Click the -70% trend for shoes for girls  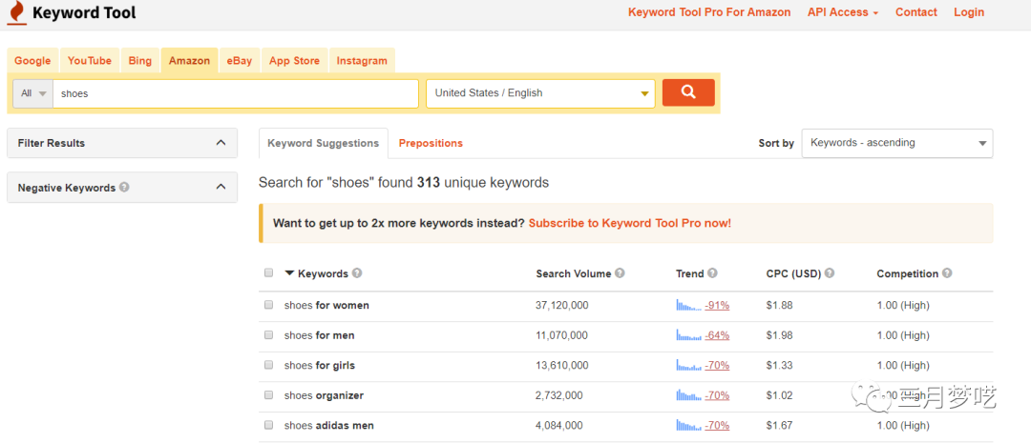point(717,365)
